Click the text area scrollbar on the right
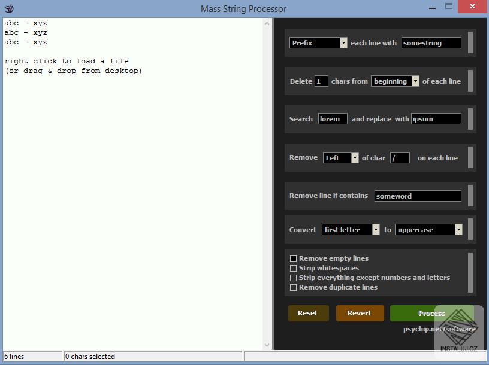The height and width of the screenshot is (365, 489). point(267,180)
